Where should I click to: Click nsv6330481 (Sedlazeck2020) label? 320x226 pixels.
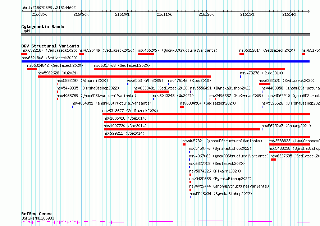coord(162,88)
